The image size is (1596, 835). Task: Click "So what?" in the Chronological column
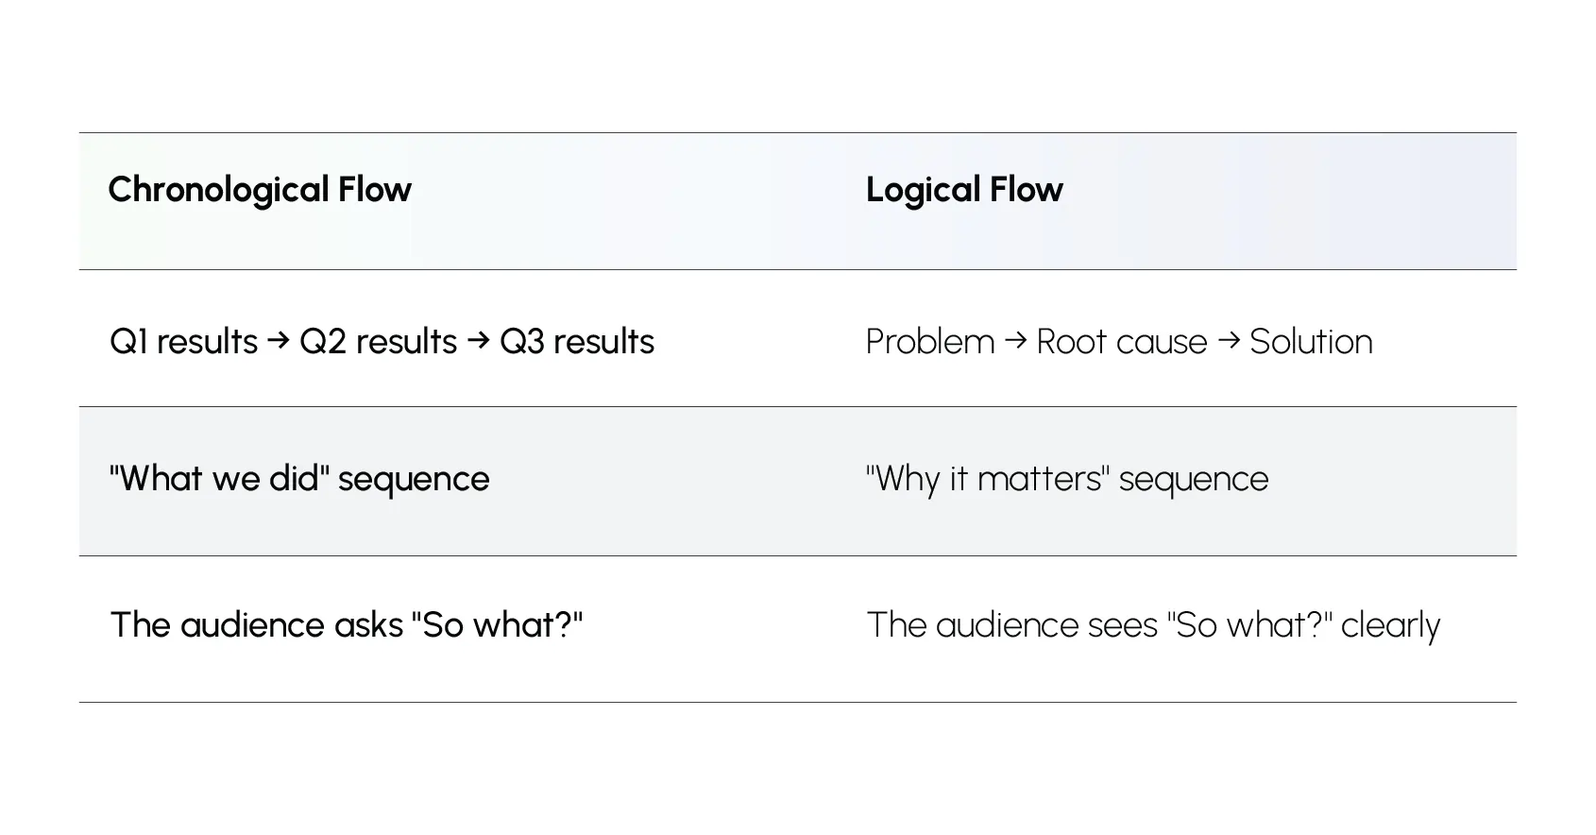point(497,625)
